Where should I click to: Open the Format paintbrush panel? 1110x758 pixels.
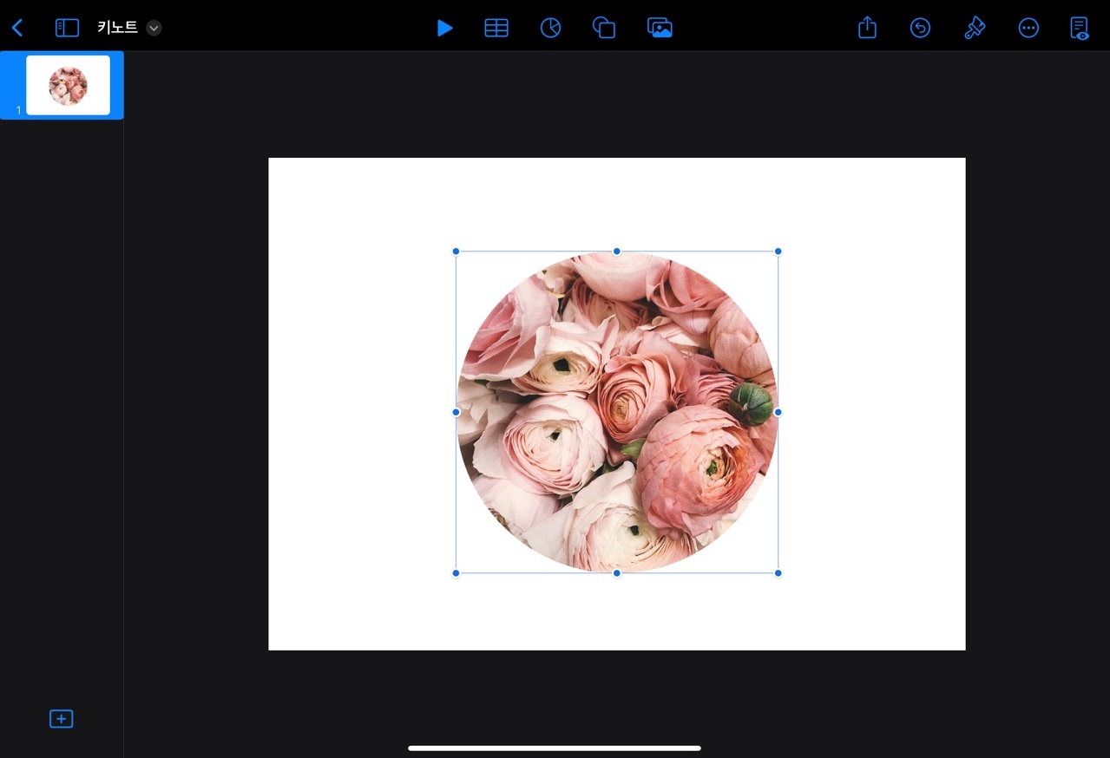(975, 28)
